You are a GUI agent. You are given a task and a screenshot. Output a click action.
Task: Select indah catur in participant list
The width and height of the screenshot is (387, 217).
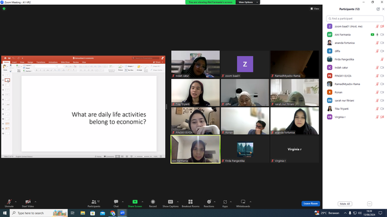click(355, 68)
